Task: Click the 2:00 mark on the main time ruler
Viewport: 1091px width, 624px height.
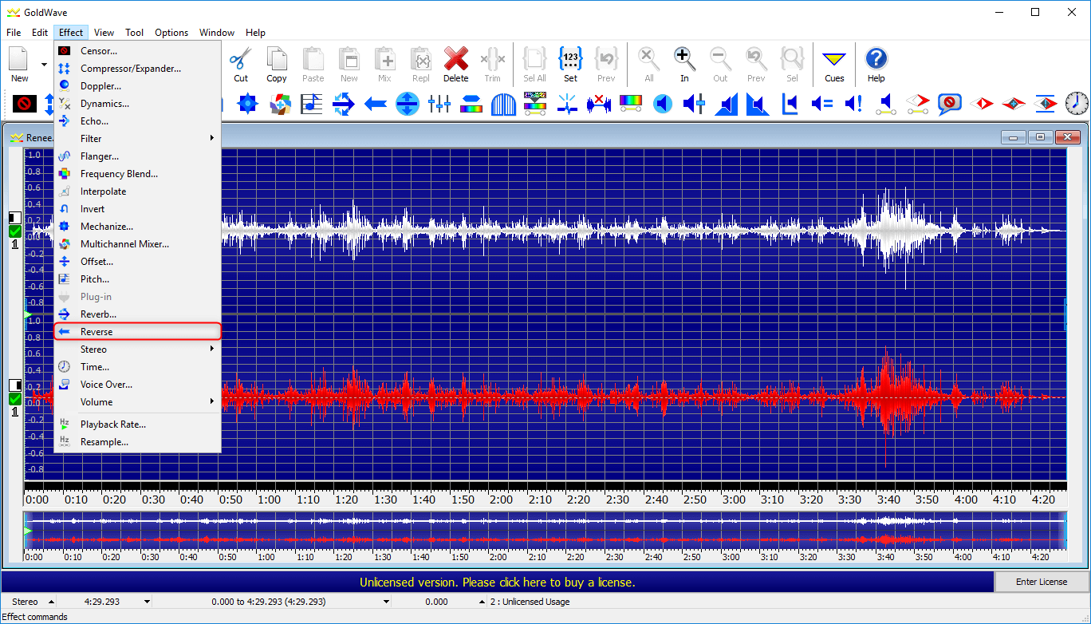Action: pyautogui.click(x=501, y=500)
